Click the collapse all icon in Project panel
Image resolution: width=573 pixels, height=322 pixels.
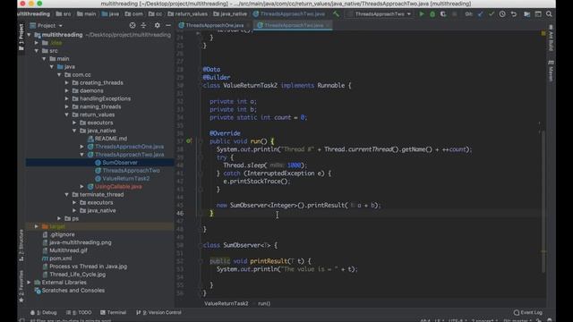(x=143, y=26)
